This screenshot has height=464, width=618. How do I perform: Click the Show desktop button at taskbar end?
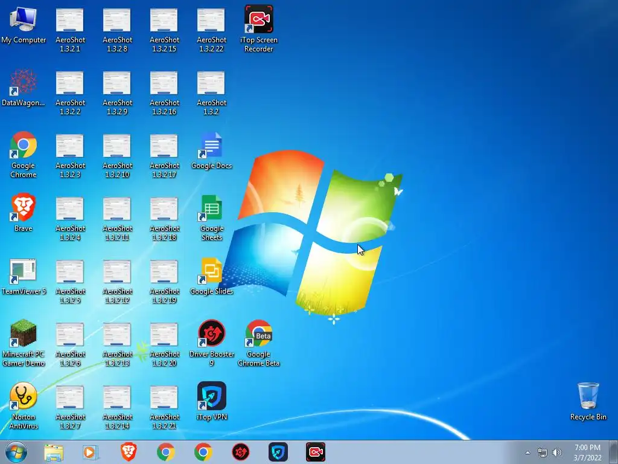(614, 452)
